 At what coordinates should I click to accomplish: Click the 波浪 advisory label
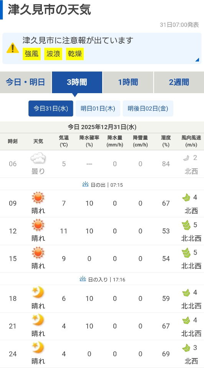coord(53,54)
